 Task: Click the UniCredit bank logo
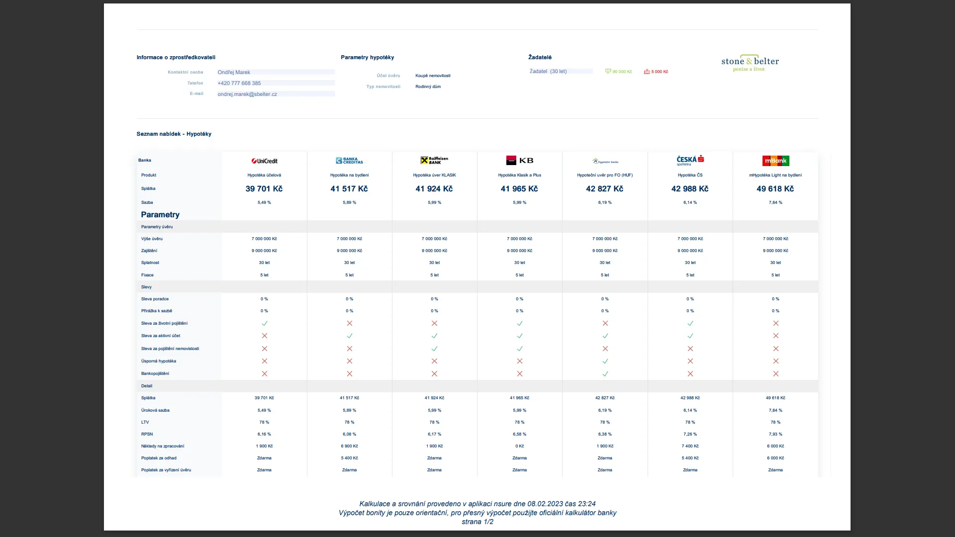[x=264, y=161]
